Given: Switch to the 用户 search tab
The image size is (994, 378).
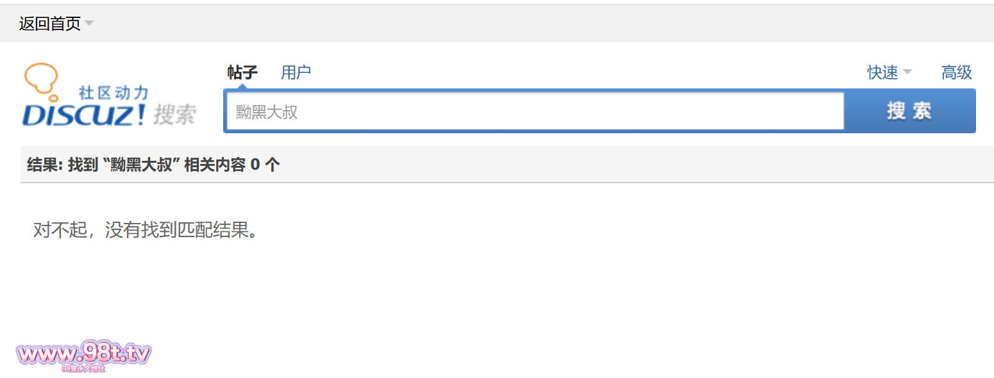Looking at the screenshot, I should coord(296,72).
